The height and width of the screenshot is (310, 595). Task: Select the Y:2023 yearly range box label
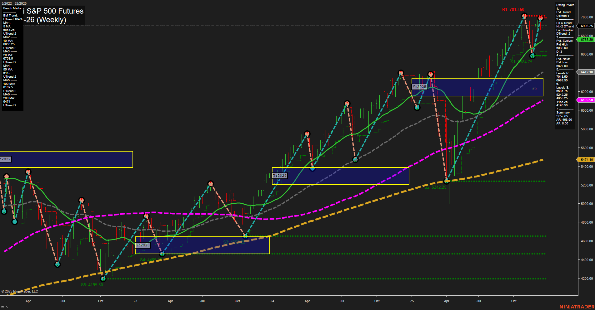(x=143, y=245)
